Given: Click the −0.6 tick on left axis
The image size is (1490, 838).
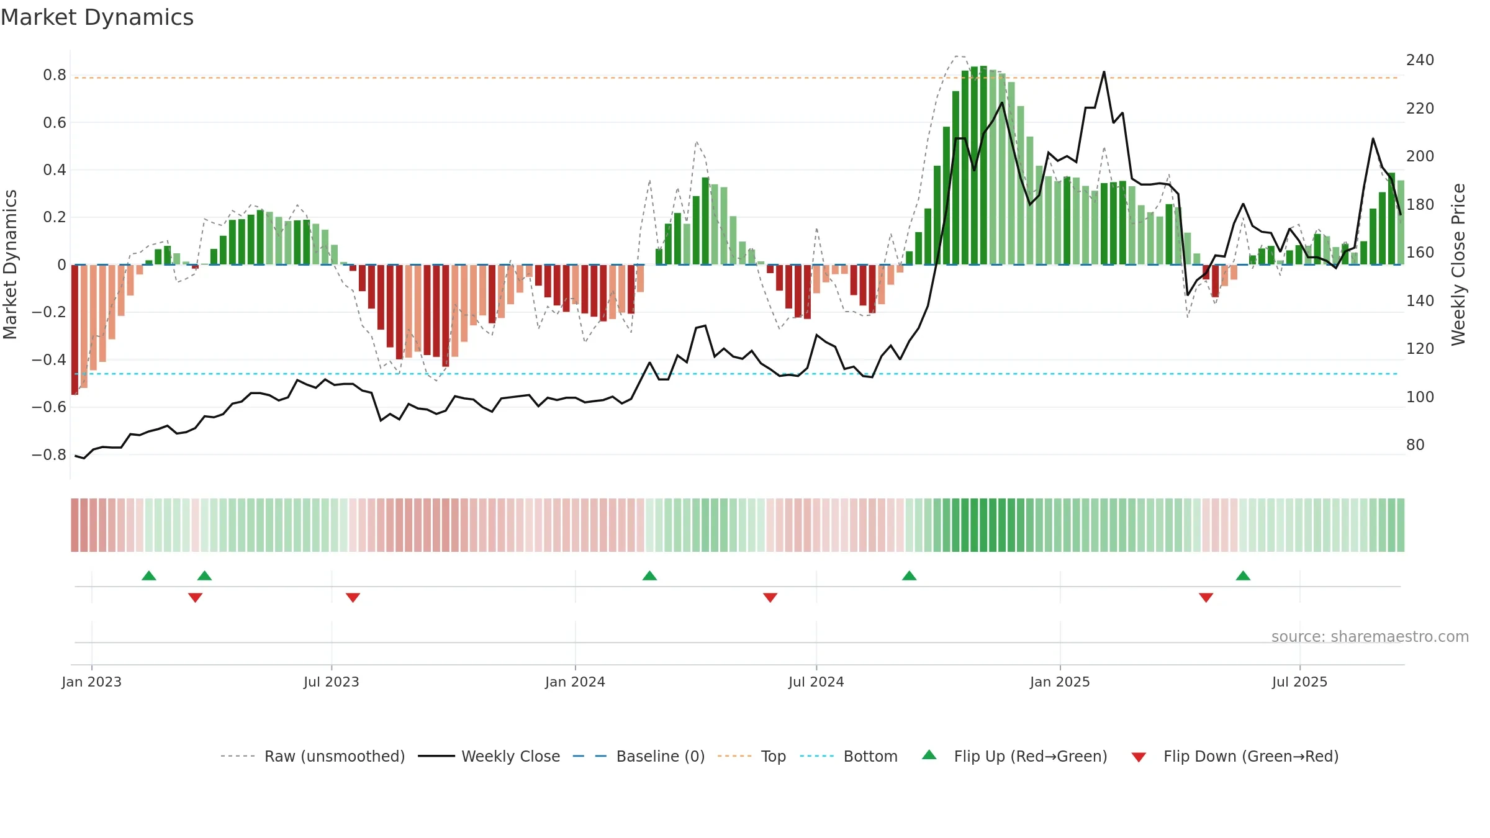Looking at the screenshot, I should tap(49, 407).
